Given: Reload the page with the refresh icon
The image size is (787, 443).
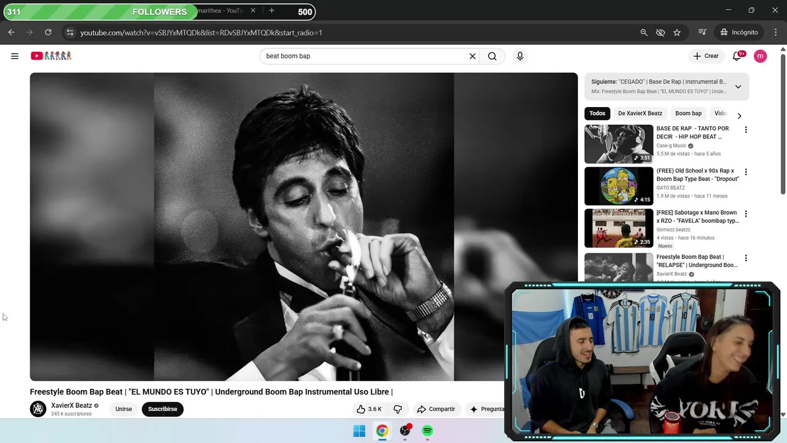Looking at the screenshot, I should 48,32.
